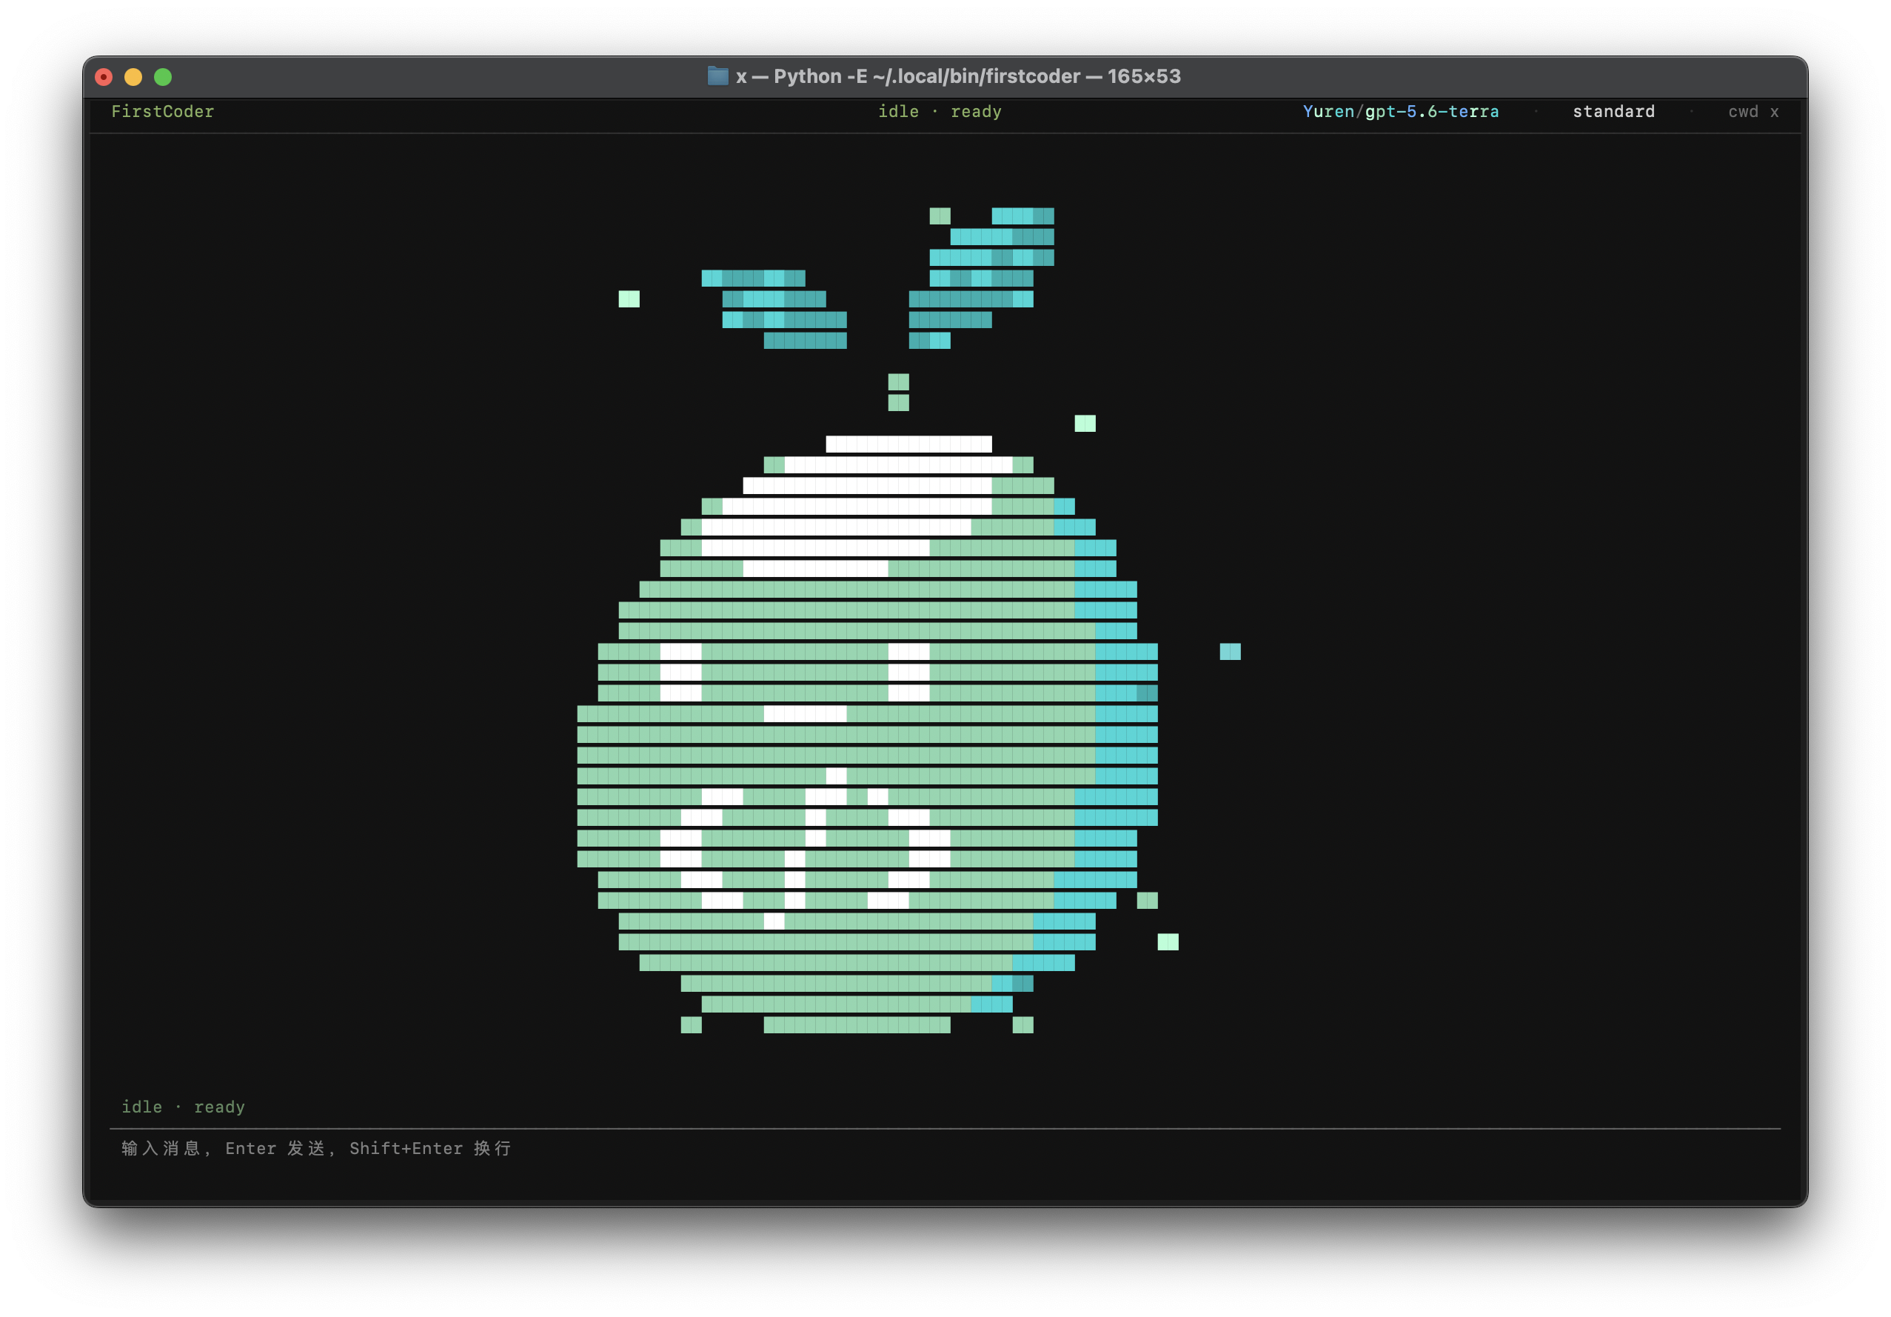The height and width of the screenshot is (1317, 1891).
Task: Select the Yuren/gpt-5.6-terra model label
Action: pyautogui.click(x=1400, y=111)
